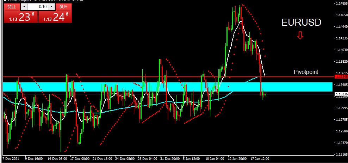Select the large EURUSD chart label
Image resolution: width=348 pixels, height=163 pixels.
coord(301,23)
